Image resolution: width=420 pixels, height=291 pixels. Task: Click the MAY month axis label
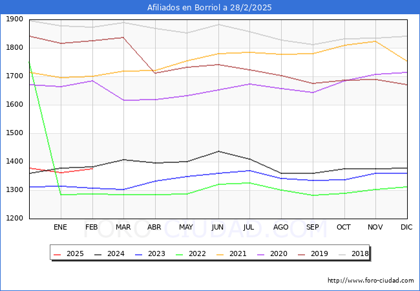186,227
